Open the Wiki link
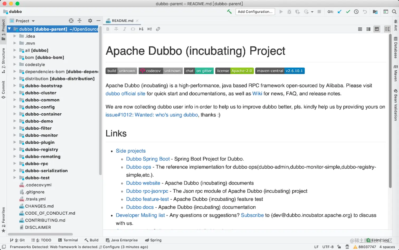 pyautogui.click(x=257, y=93)
